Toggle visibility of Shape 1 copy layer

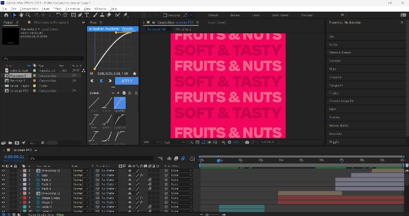pyautogui.click(x=4, y=198)
